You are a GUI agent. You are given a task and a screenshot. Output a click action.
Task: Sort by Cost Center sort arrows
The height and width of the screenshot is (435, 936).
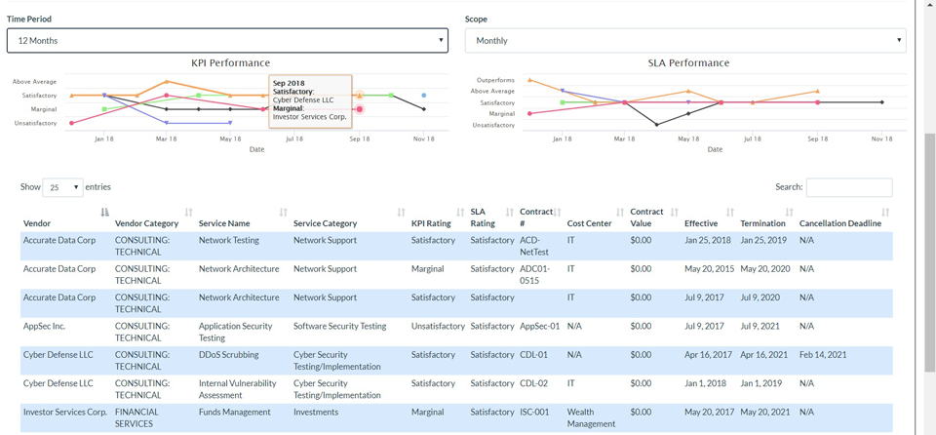coord(620,212)
